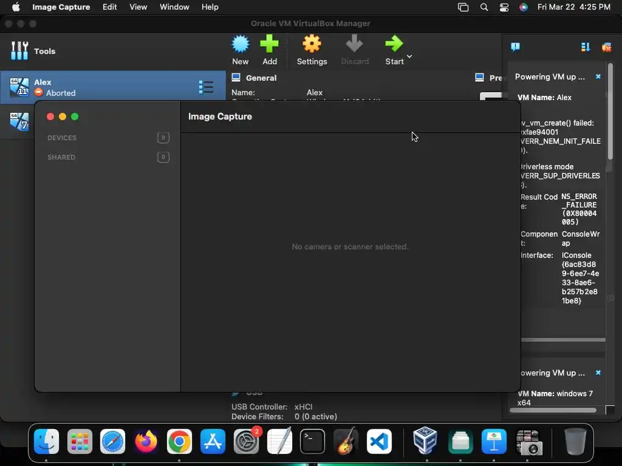Click the DEVICES count badge

(163, 138)
